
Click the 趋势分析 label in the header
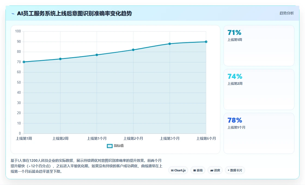pyautogui.click(x=286, y=13)
